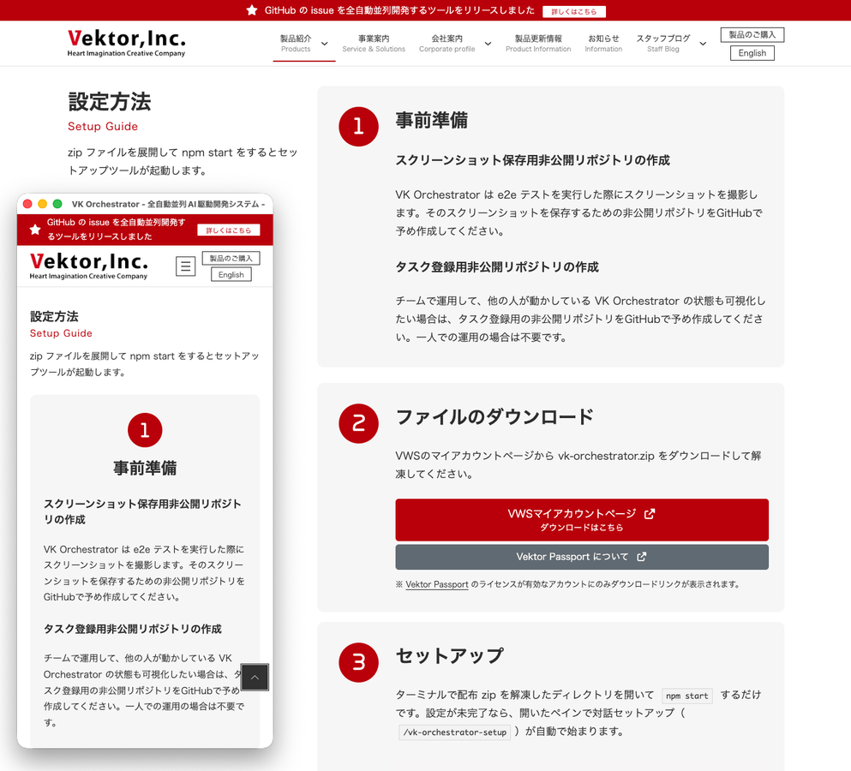Click 詳しくはこちら in VK Orchestrator window banner
851x771 pixels.
229,230
